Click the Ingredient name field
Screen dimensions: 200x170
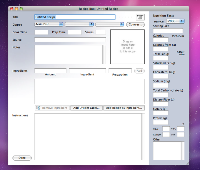[88, 71]
